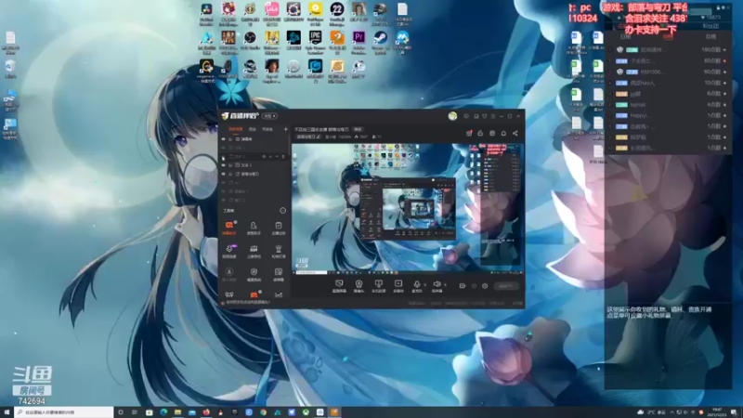Click the share icon above the preview
Viewport: 743px width, 418px height.
point(515,133)
